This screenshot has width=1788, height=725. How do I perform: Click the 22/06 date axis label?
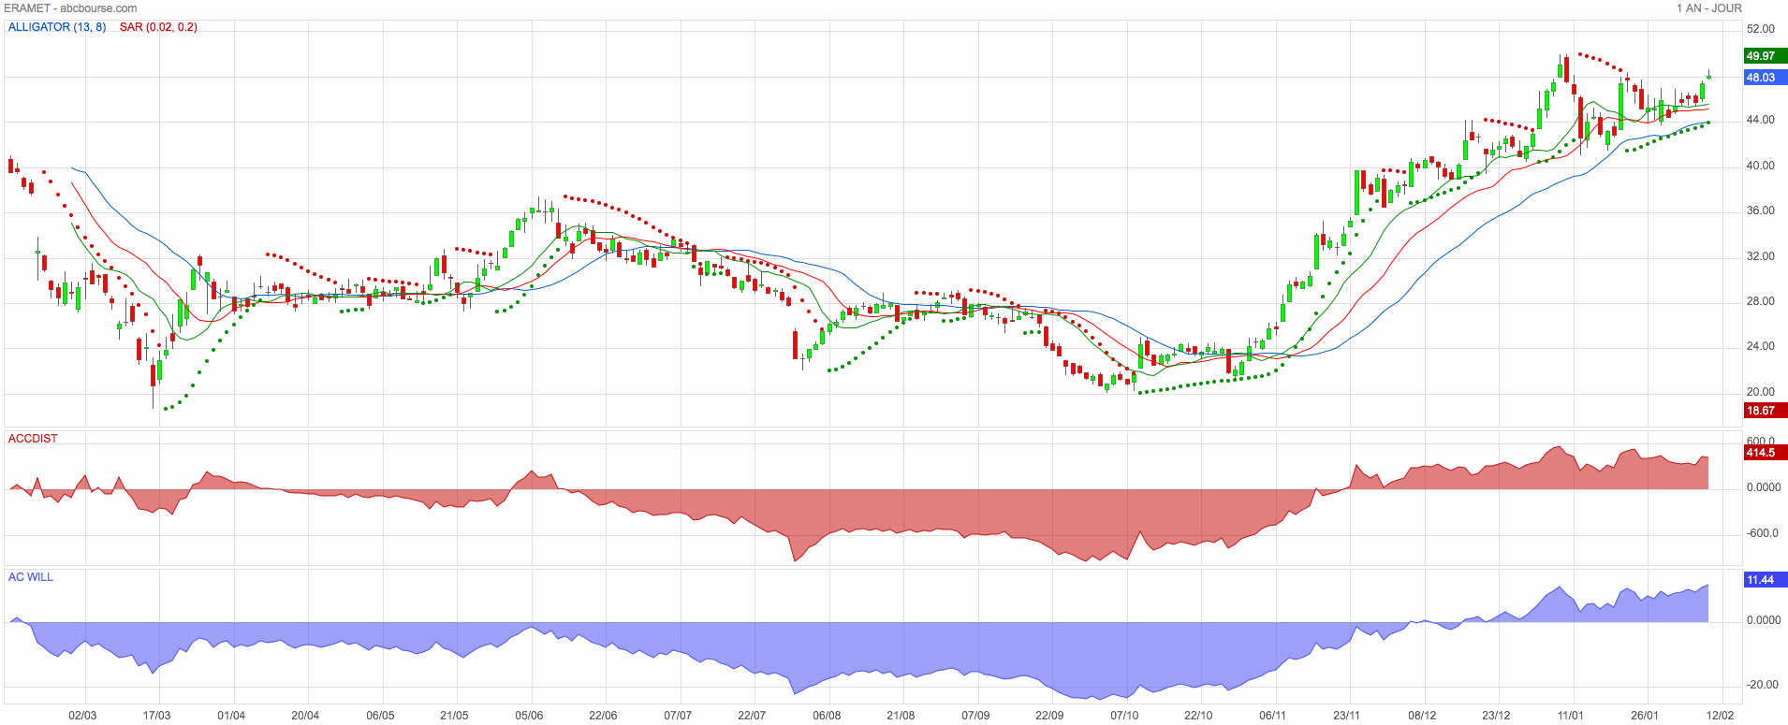pos(603,716)
